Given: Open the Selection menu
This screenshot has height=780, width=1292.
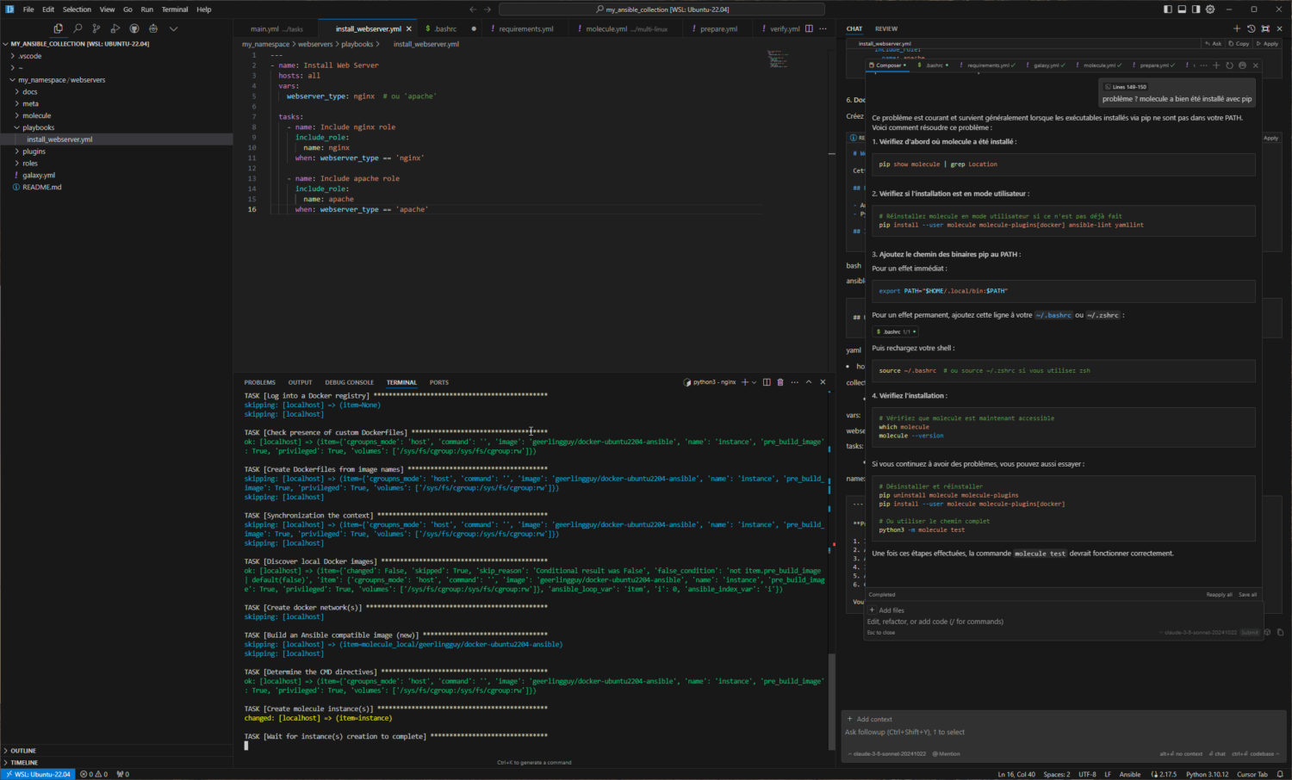Looking at the screenshot, I should coord(77,9).
